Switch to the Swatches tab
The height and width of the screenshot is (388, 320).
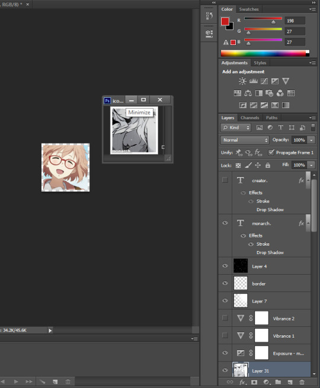248,9
